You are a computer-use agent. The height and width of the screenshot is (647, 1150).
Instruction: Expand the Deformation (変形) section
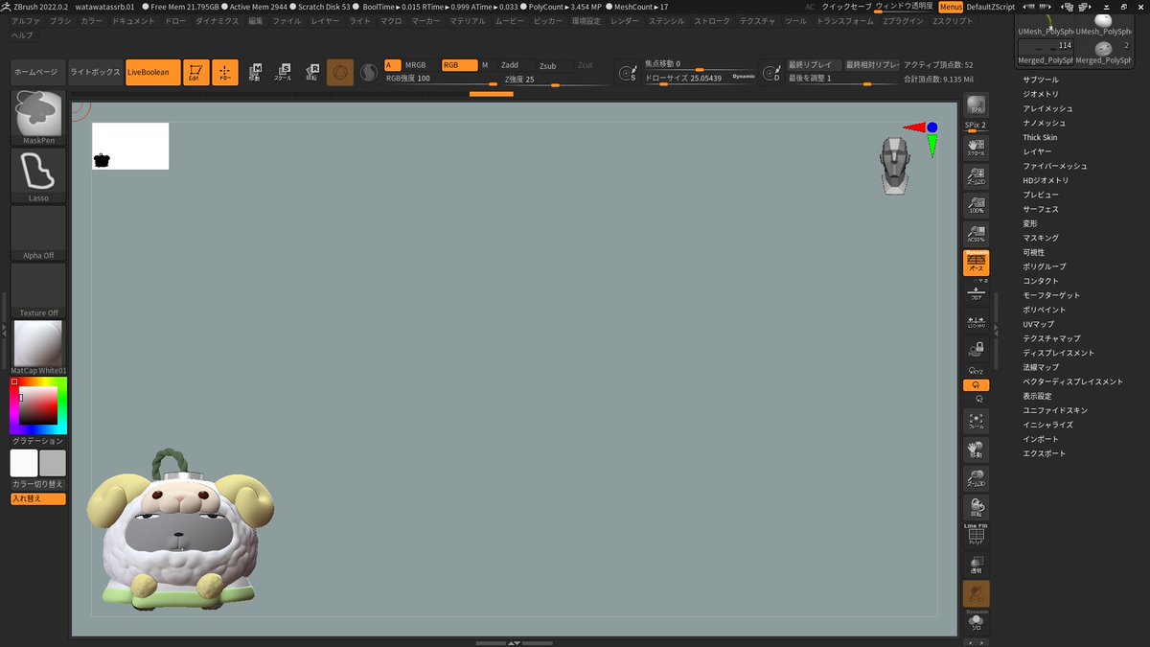1030,223
